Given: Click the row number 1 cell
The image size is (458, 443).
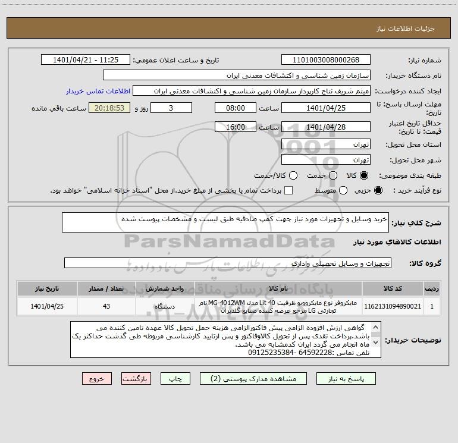Looking at the screenshot, I should pos(432,306).
